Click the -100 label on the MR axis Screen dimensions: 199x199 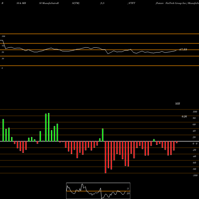(x=195, y=176)
